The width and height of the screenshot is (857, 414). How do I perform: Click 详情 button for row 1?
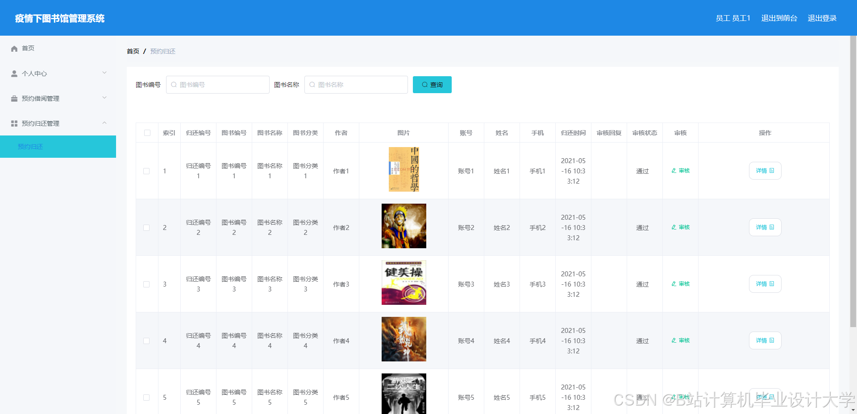click(765, 171)
